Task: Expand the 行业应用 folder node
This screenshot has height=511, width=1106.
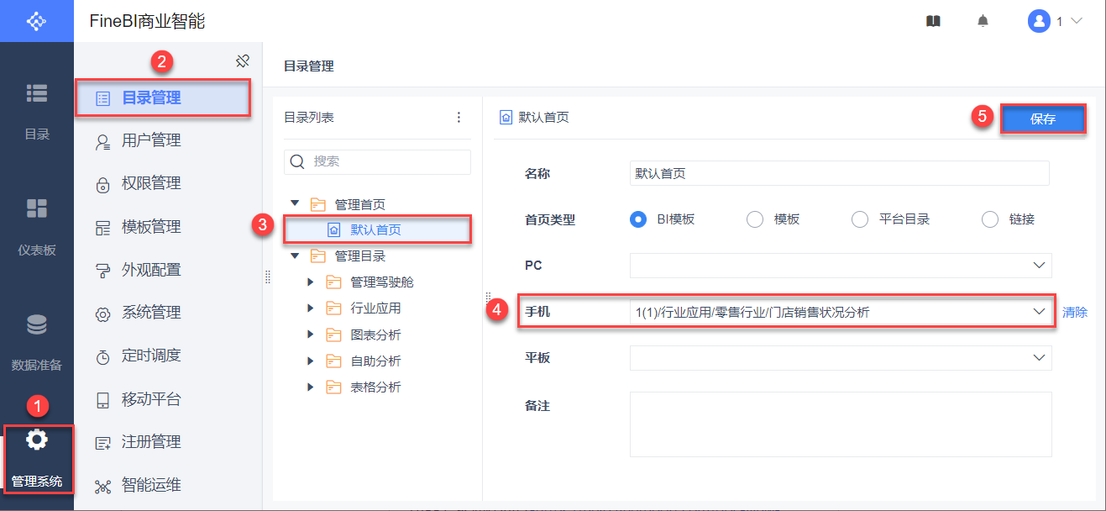Action: (x=311, y=308)
